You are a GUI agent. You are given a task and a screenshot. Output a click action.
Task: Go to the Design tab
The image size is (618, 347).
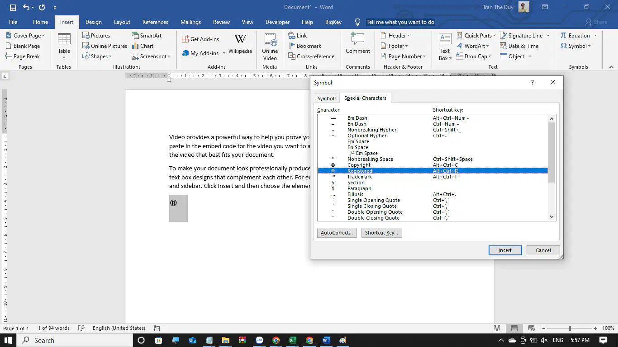[x=94, y=22]
